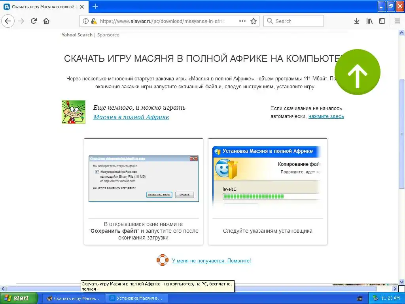The width and height of the screenshot is (405, 304).
Task: Open the Windows Start menu
Action: (x=19, y=298)
